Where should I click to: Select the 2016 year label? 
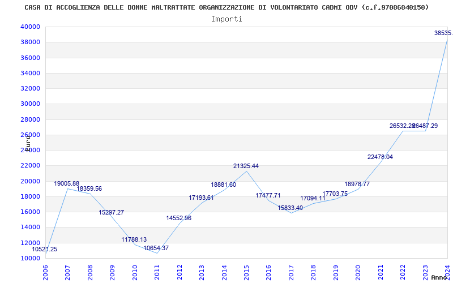(269, 273)
